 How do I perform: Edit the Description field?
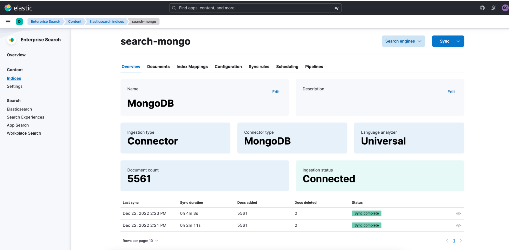point(451,92)
